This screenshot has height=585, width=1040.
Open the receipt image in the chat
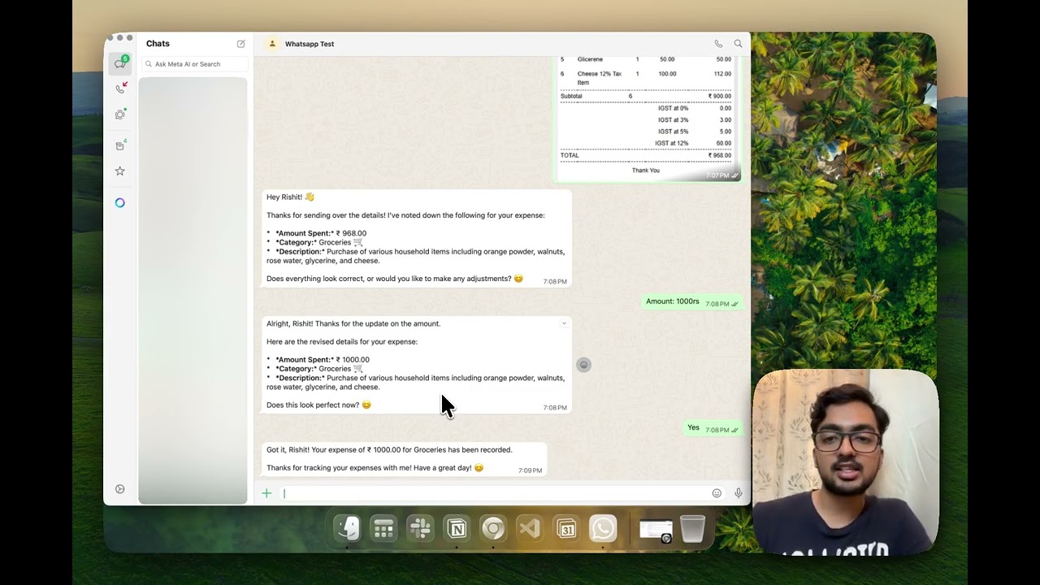(649, 118)
